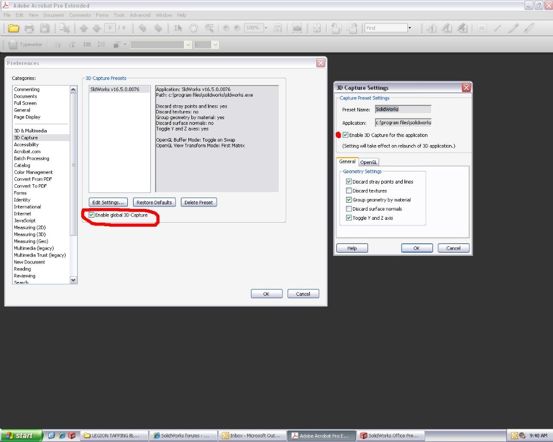Open the Typewriter font name dropdown

[188, 45]
